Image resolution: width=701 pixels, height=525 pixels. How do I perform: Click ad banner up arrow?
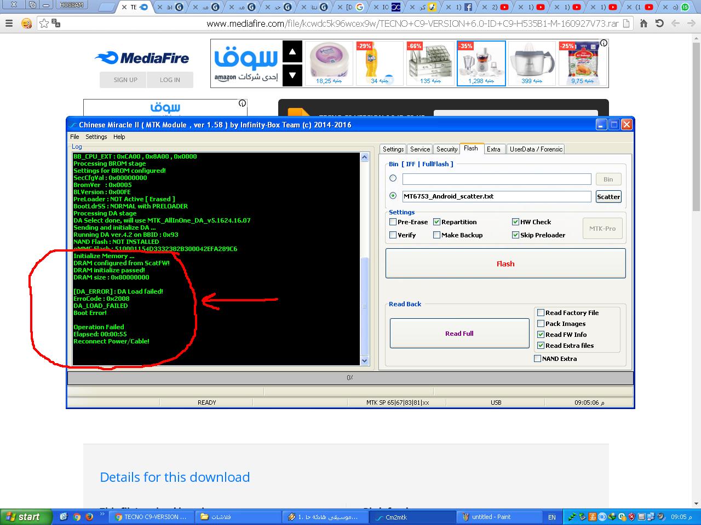click(x=292, y=52)
